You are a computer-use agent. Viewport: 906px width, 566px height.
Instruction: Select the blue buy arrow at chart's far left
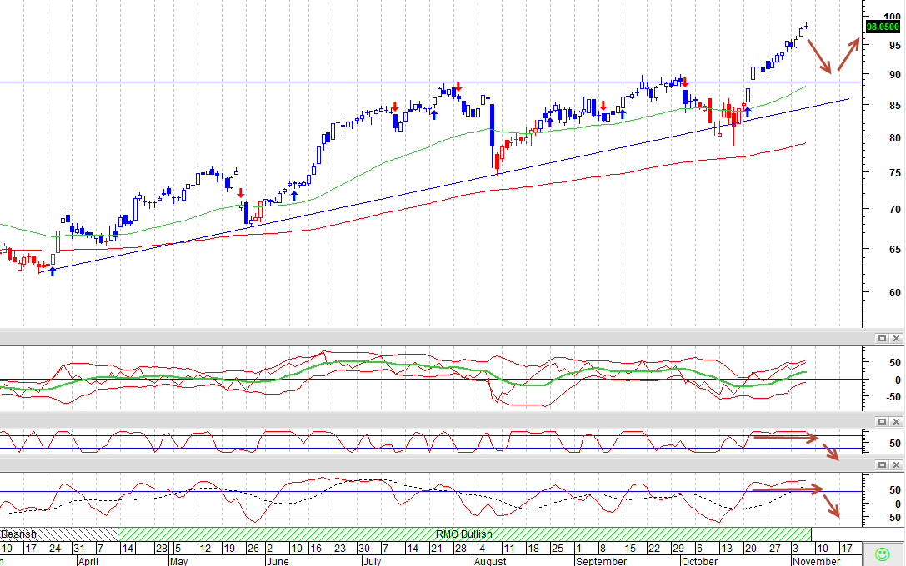coord(53,271)
